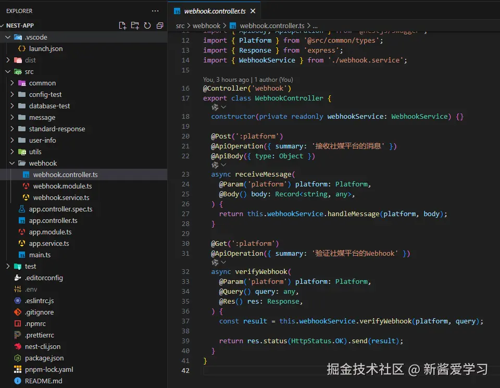Screen dimensions: 500x388
Task: Click AI assistant icon above receiveMessage
Action: (x=215, y=165)
